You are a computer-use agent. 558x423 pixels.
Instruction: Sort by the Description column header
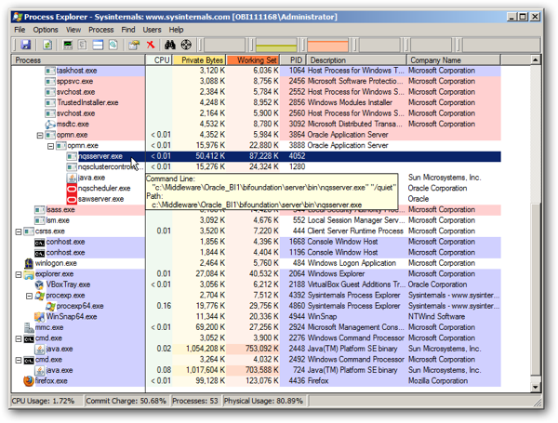tap(356, 59)
